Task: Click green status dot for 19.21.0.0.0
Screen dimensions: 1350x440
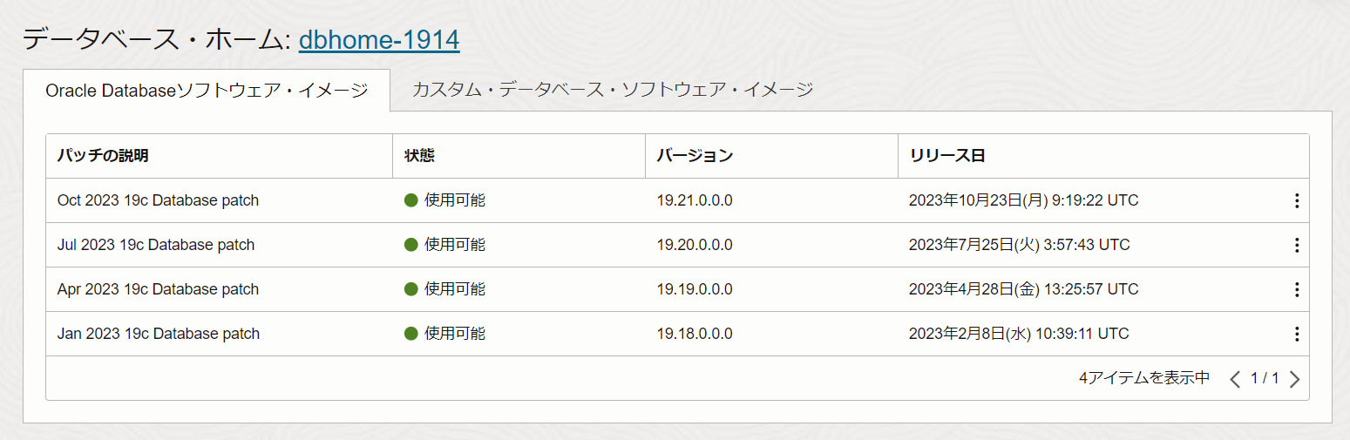Action: pos(411,200)
